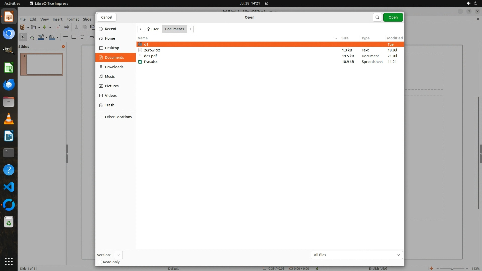Select the Zoom & Pan tool
The height and width of the screenshot is (271, 482).
coord(31,37)
